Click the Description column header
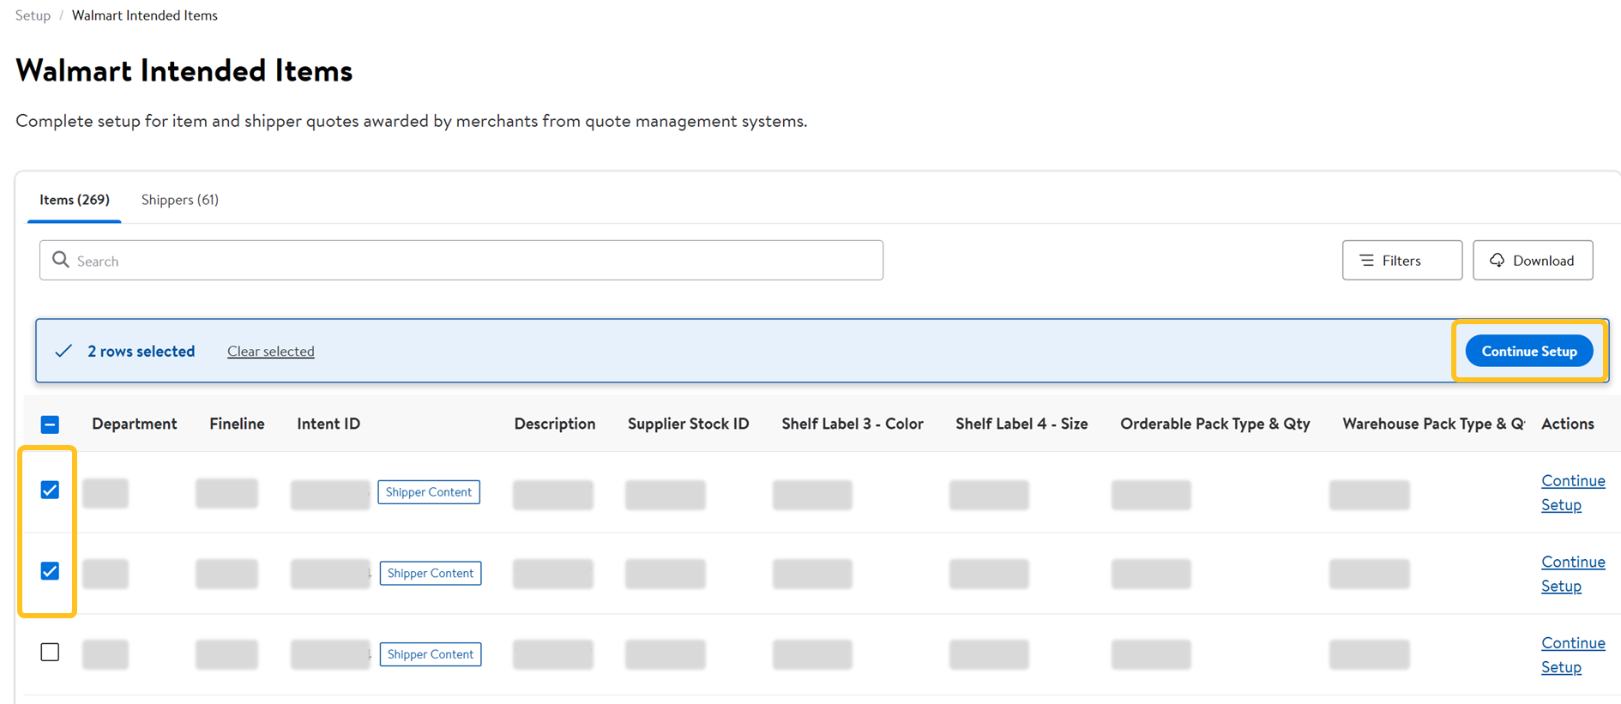This screenshot has height=704, width=1621. 555,424
